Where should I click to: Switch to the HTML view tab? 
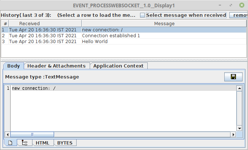click(43, 143)
